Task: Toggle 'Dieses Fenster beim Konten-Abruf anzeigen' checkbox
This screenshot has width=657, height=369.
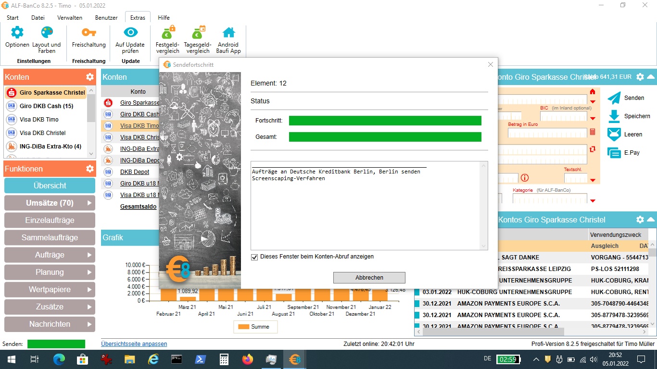Action: click(x=254, y=257)
